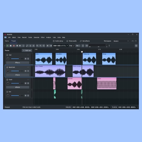Open Effects for the Host track
This screenshot has width=142, height=142.
[18, 63]
